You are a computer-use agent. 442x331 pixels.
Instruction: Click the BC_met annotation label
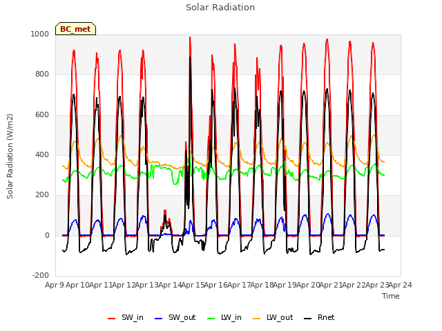pos(75,29)
